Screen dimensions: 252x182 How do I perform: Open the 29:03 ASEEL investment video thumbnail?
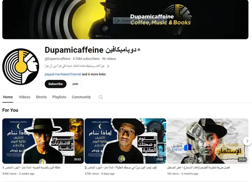tap(208, 141)
